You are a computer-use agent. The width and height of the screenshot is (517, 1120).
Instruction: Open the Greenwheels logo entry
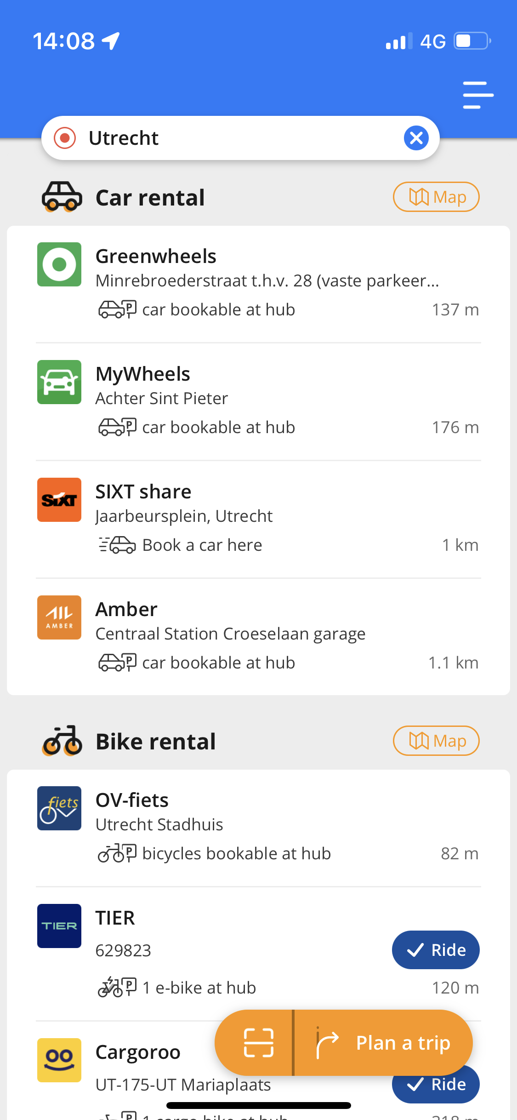click(x=59, y=264)
